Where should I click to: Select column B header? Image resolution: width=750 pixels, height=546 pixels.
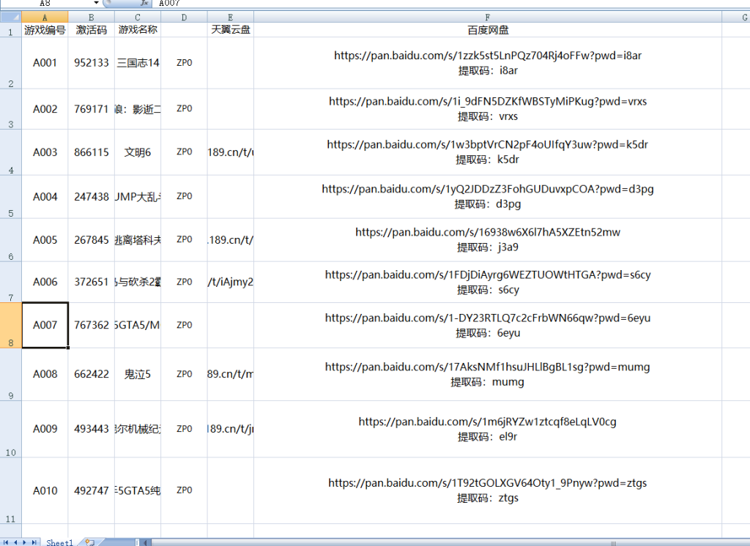92,18
